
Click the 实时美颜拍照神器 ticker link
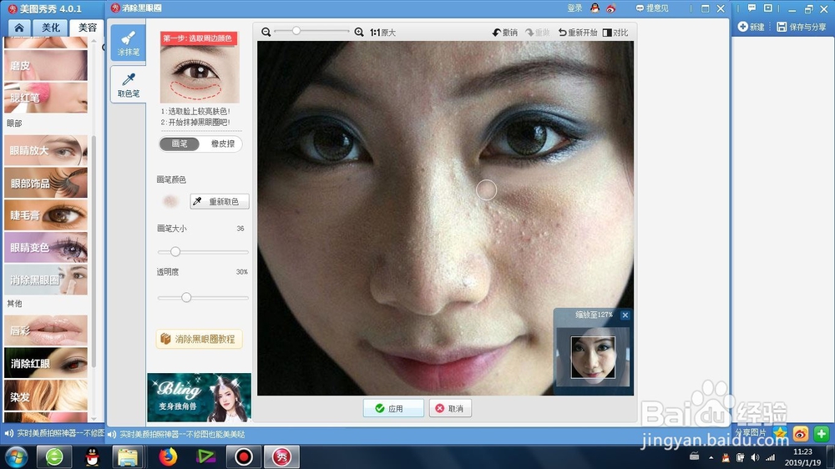pos(182,435)
